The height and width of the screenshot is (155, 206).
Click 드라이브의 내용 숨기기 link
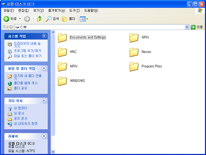(x=27, y=45)
